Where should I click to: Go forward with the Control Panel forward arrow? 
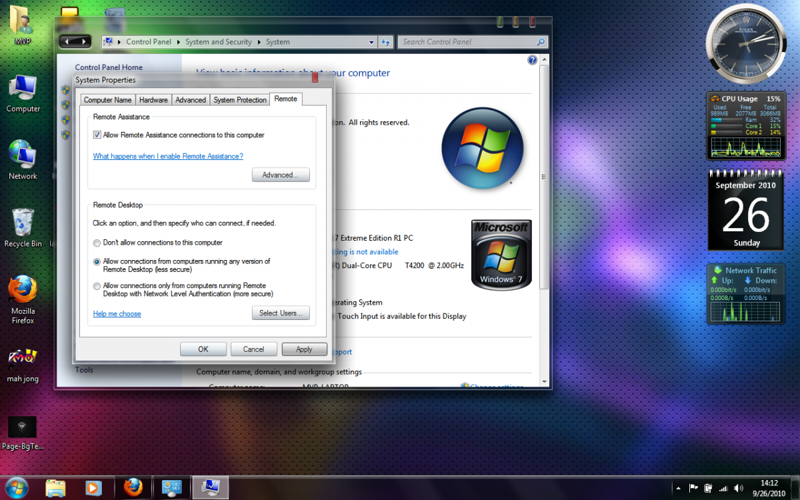[83, 41]
